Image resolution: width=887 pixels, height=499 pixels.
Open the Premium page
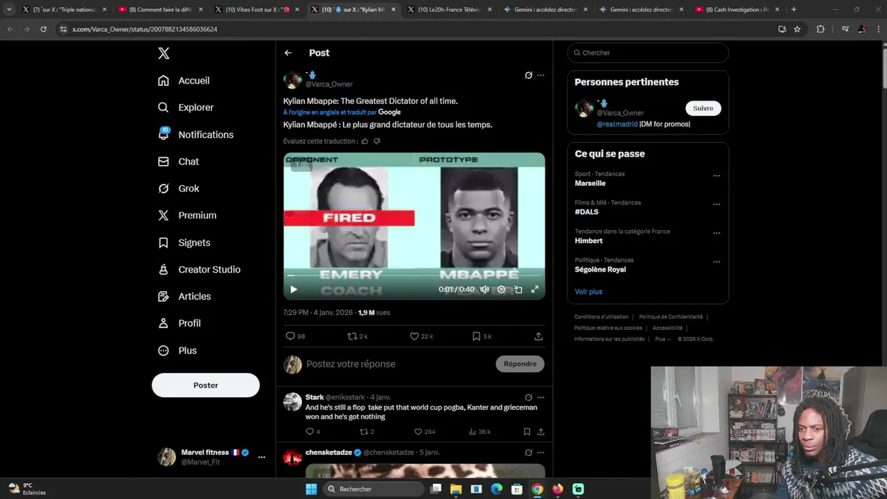tap(187, 216)
